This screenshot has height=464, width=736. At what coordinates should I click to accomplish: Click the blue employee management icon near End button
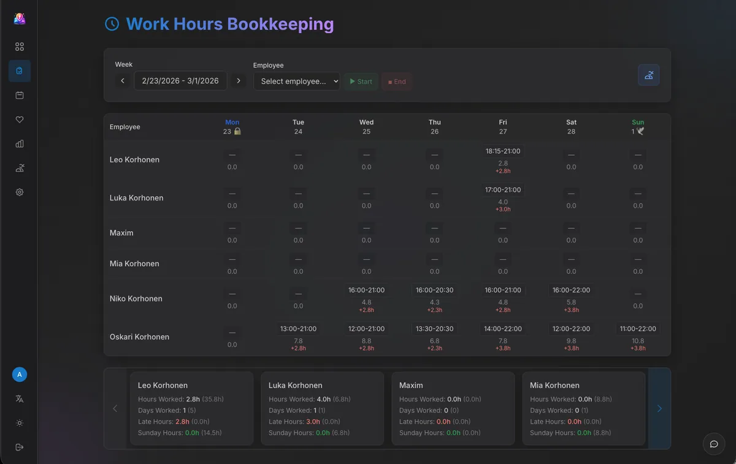[649, 75]
